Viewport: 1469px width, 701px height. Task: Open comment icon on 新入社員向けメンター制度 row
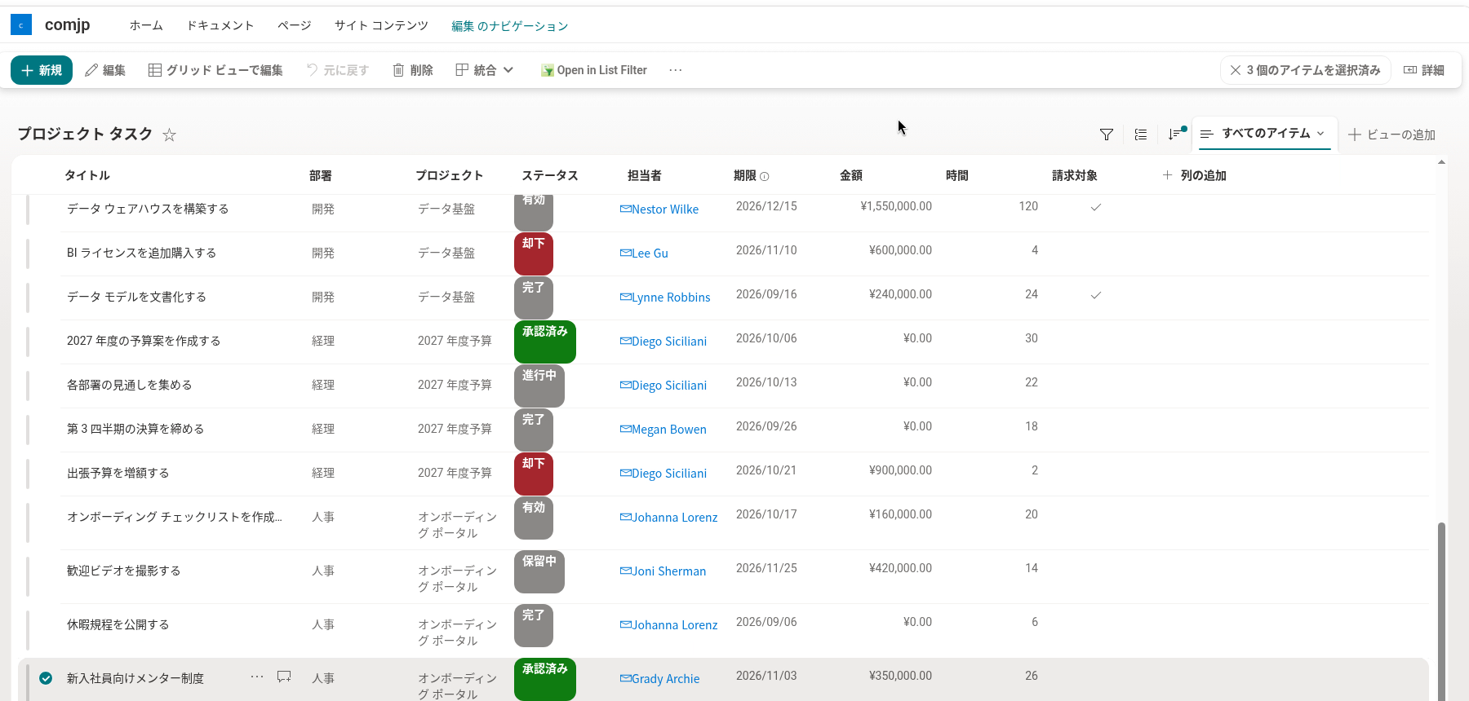tap(284, 677)
